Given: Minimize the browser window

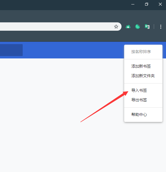Looking at the screenshot, I should [x=133, y=4].
